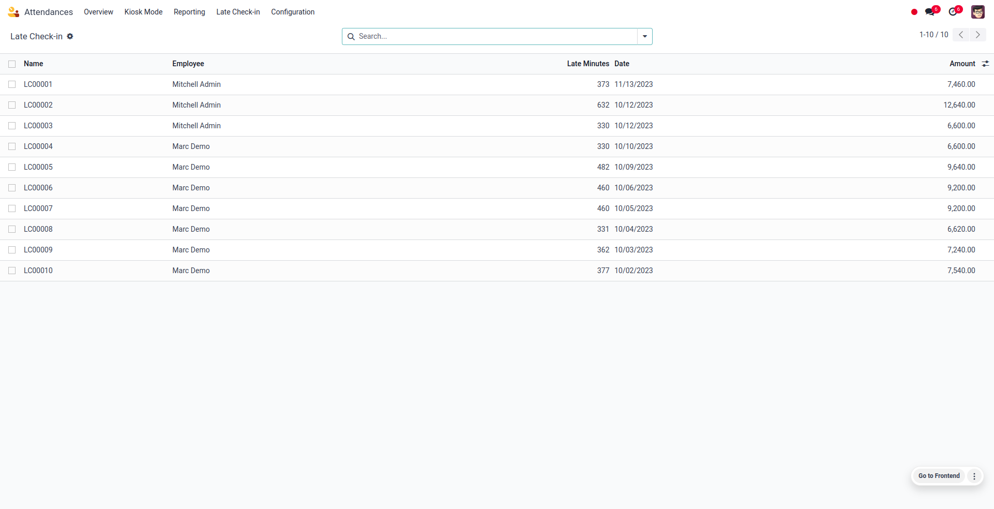994x509 pixels.
Task: Open the Attendances app home icon
Action: click(x=13, y=12)
